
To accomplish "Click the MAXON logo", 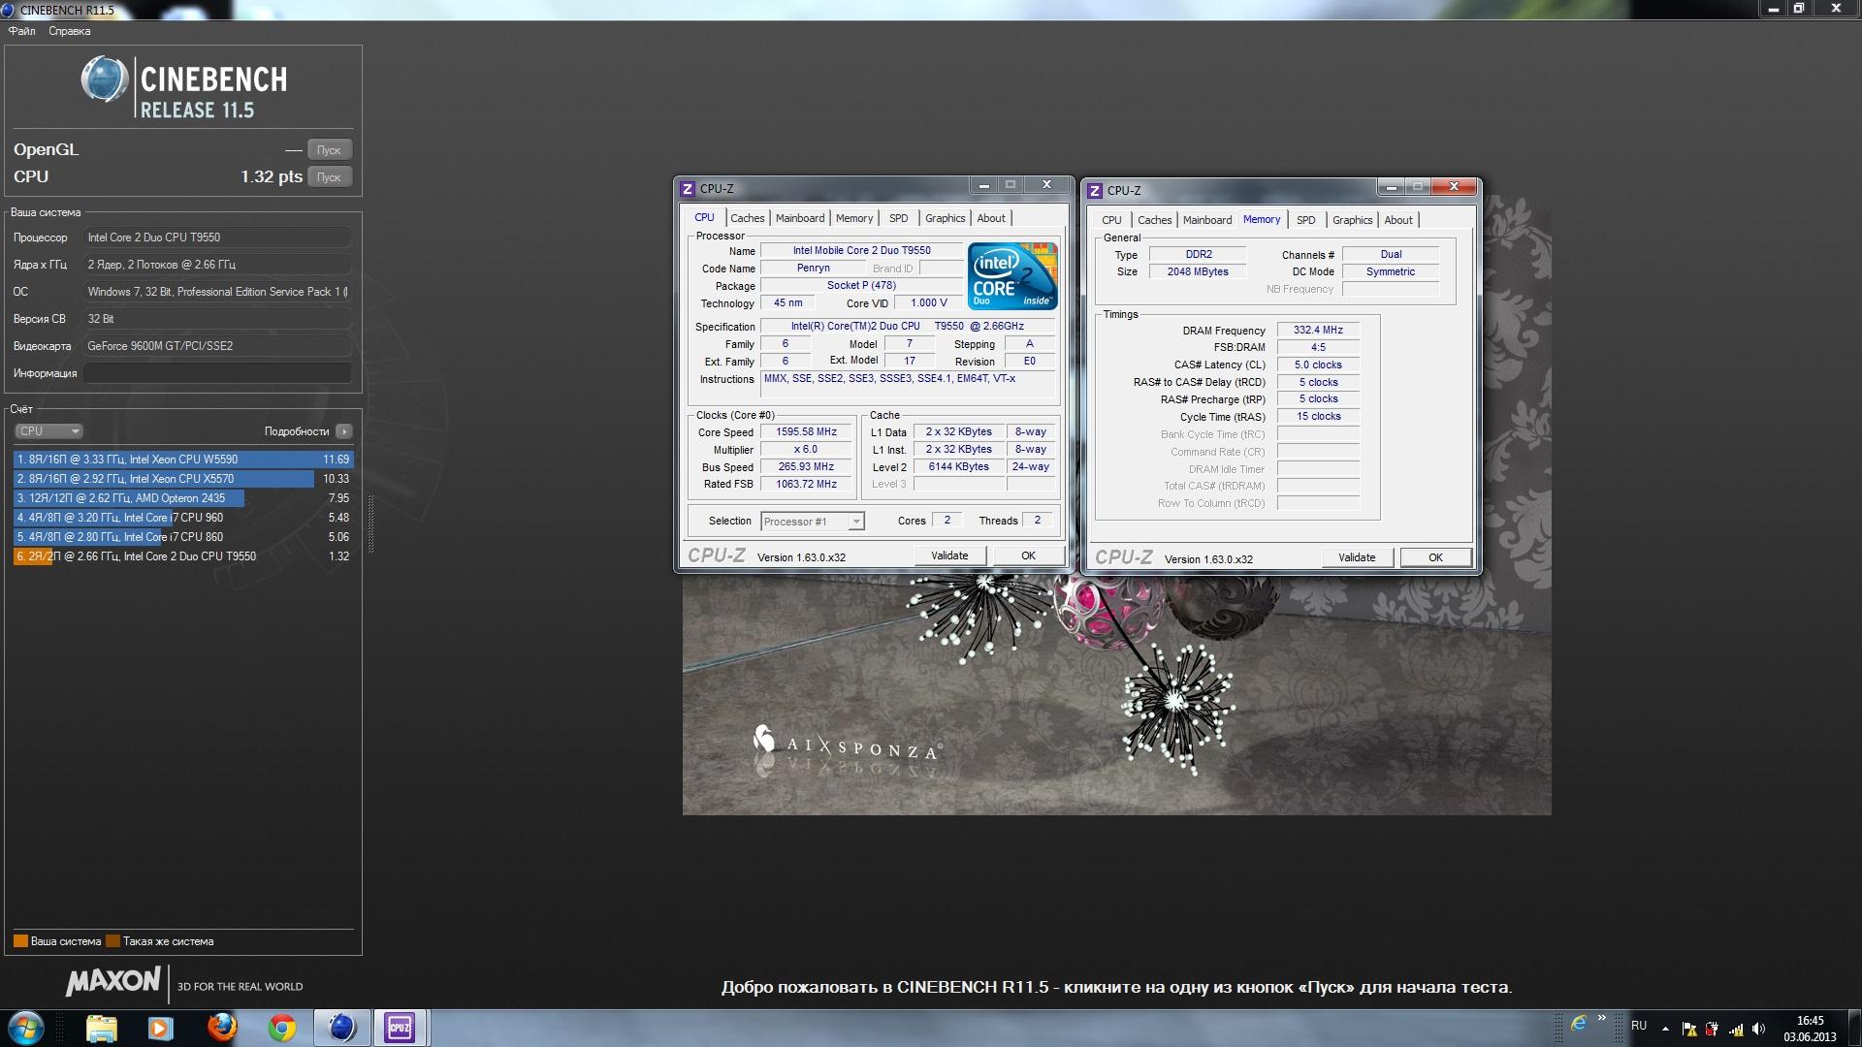I will 113,981.
